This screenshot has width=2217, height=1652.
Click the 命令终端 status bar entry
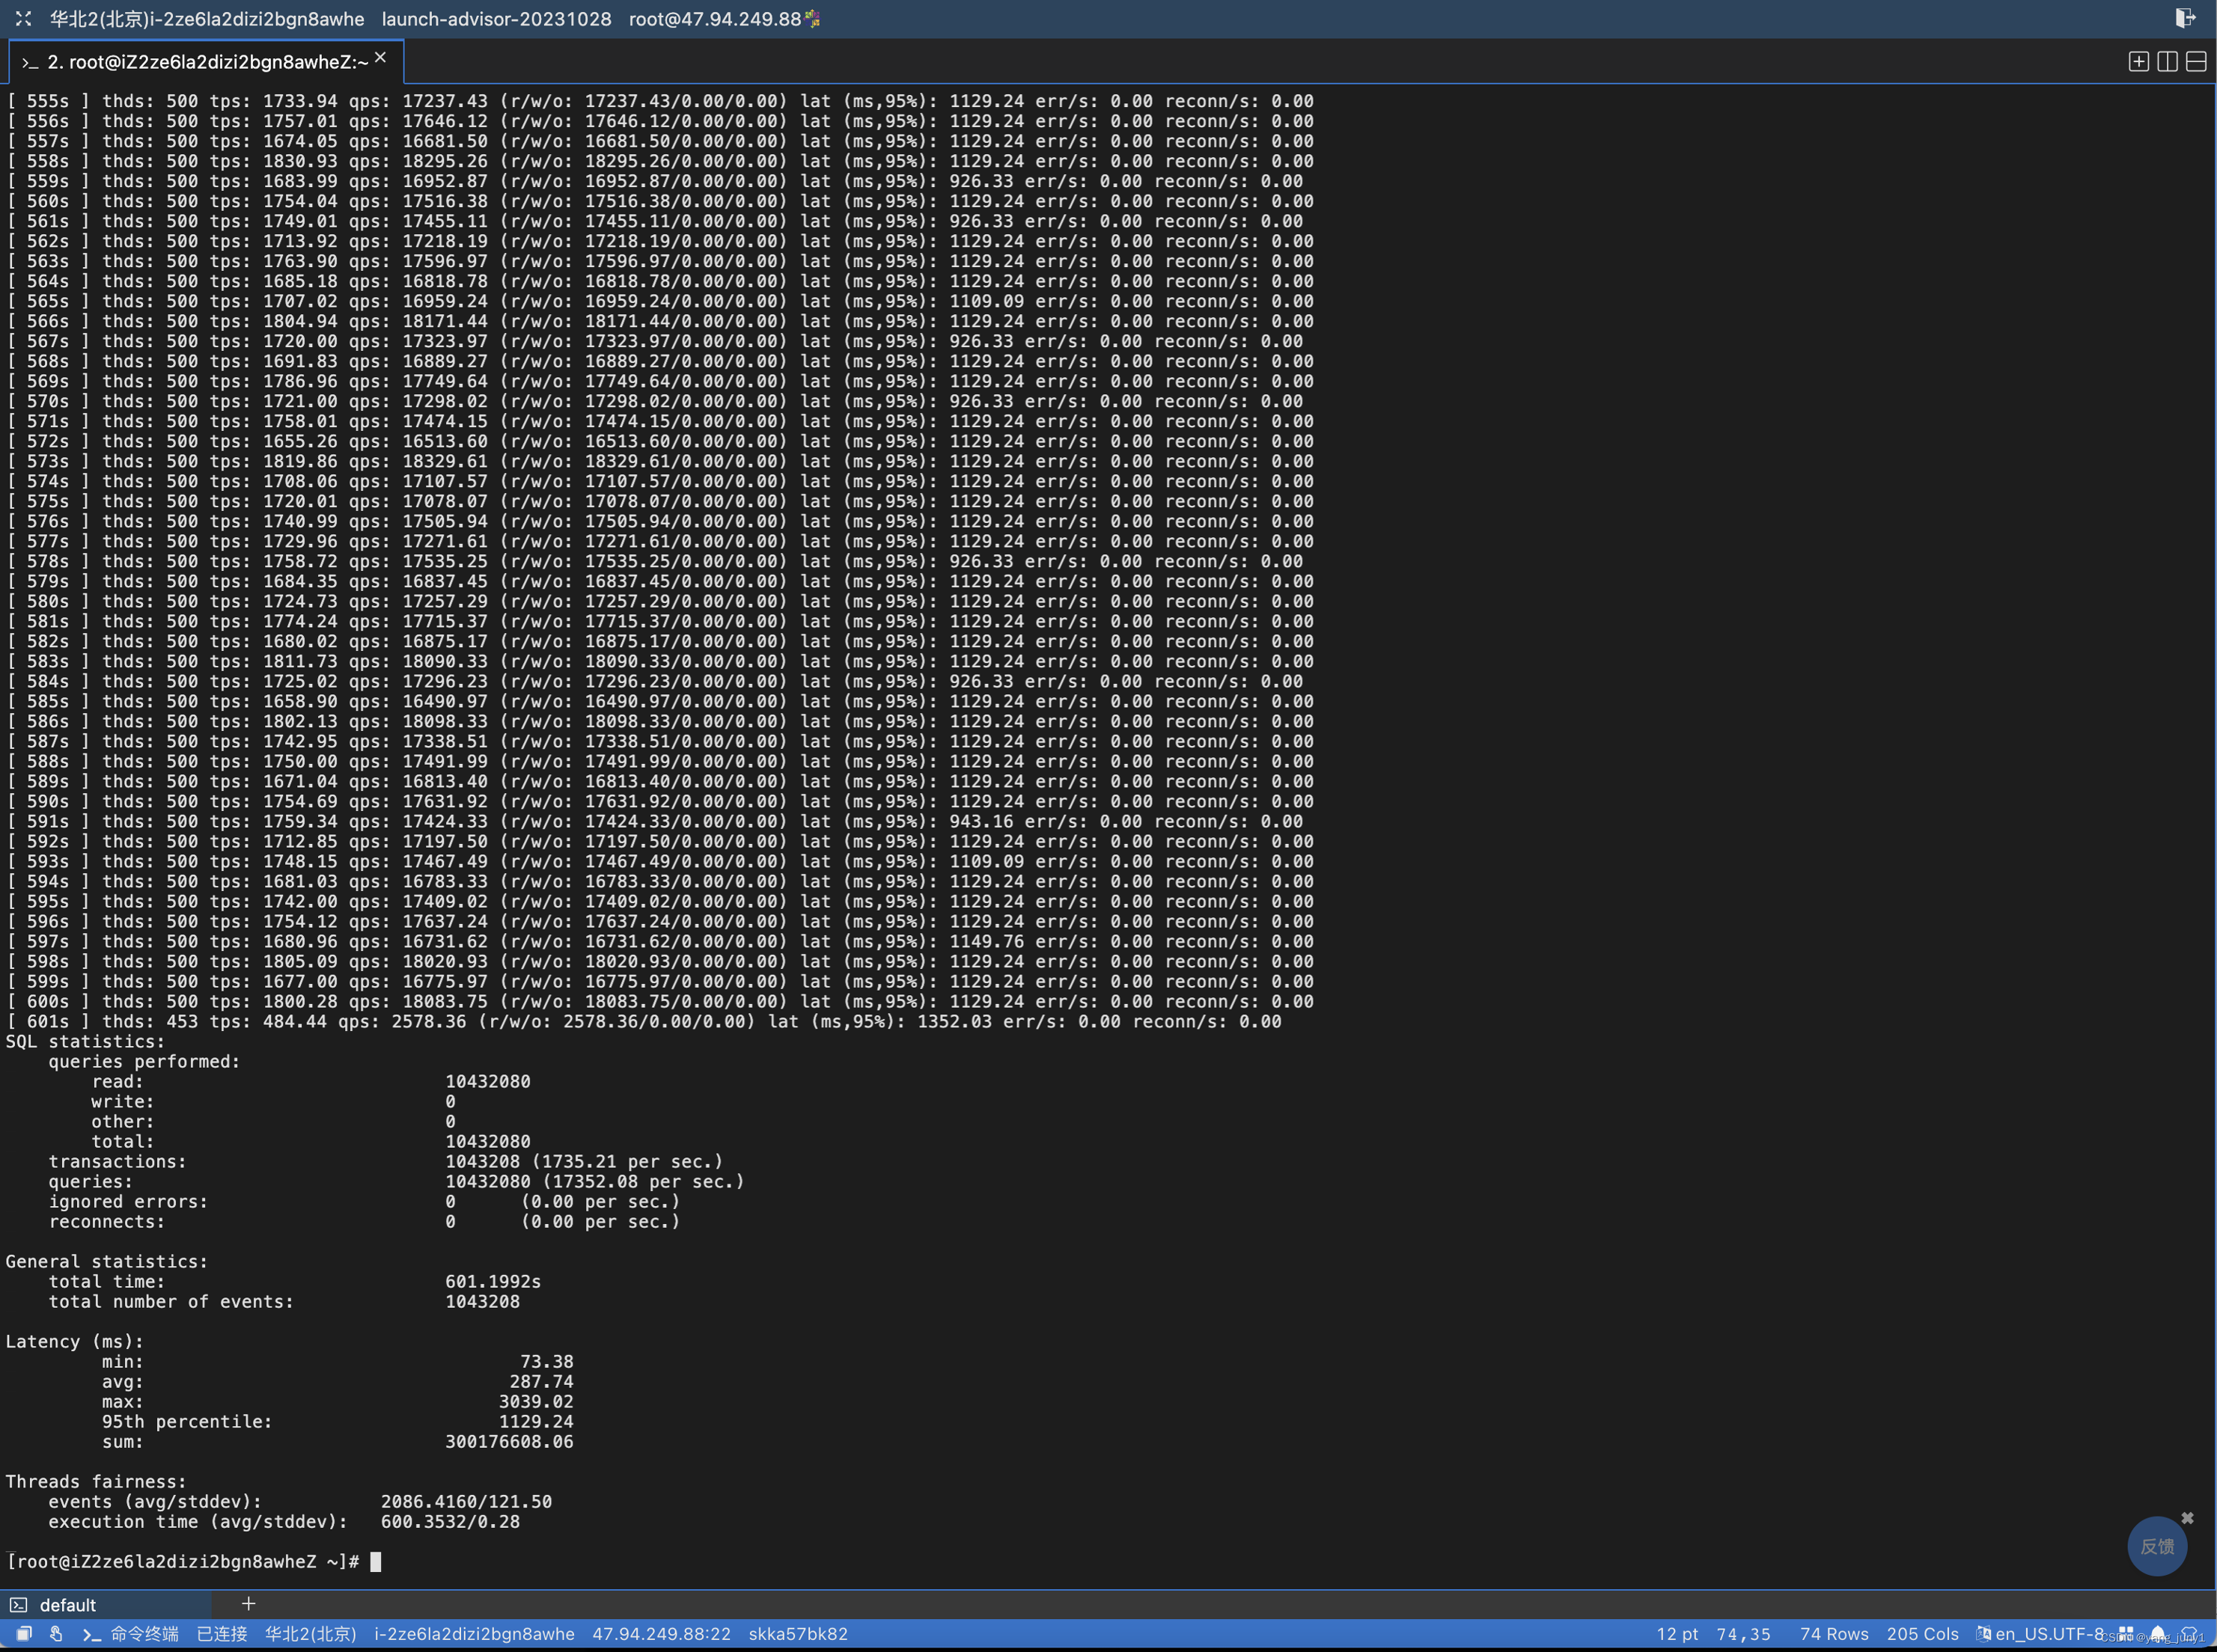pos(131,1633)
